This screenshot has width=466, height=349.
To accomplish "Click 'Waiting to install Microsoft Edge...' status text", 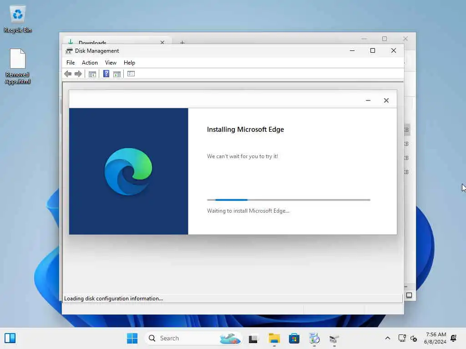I will click(x=248, y=211).
